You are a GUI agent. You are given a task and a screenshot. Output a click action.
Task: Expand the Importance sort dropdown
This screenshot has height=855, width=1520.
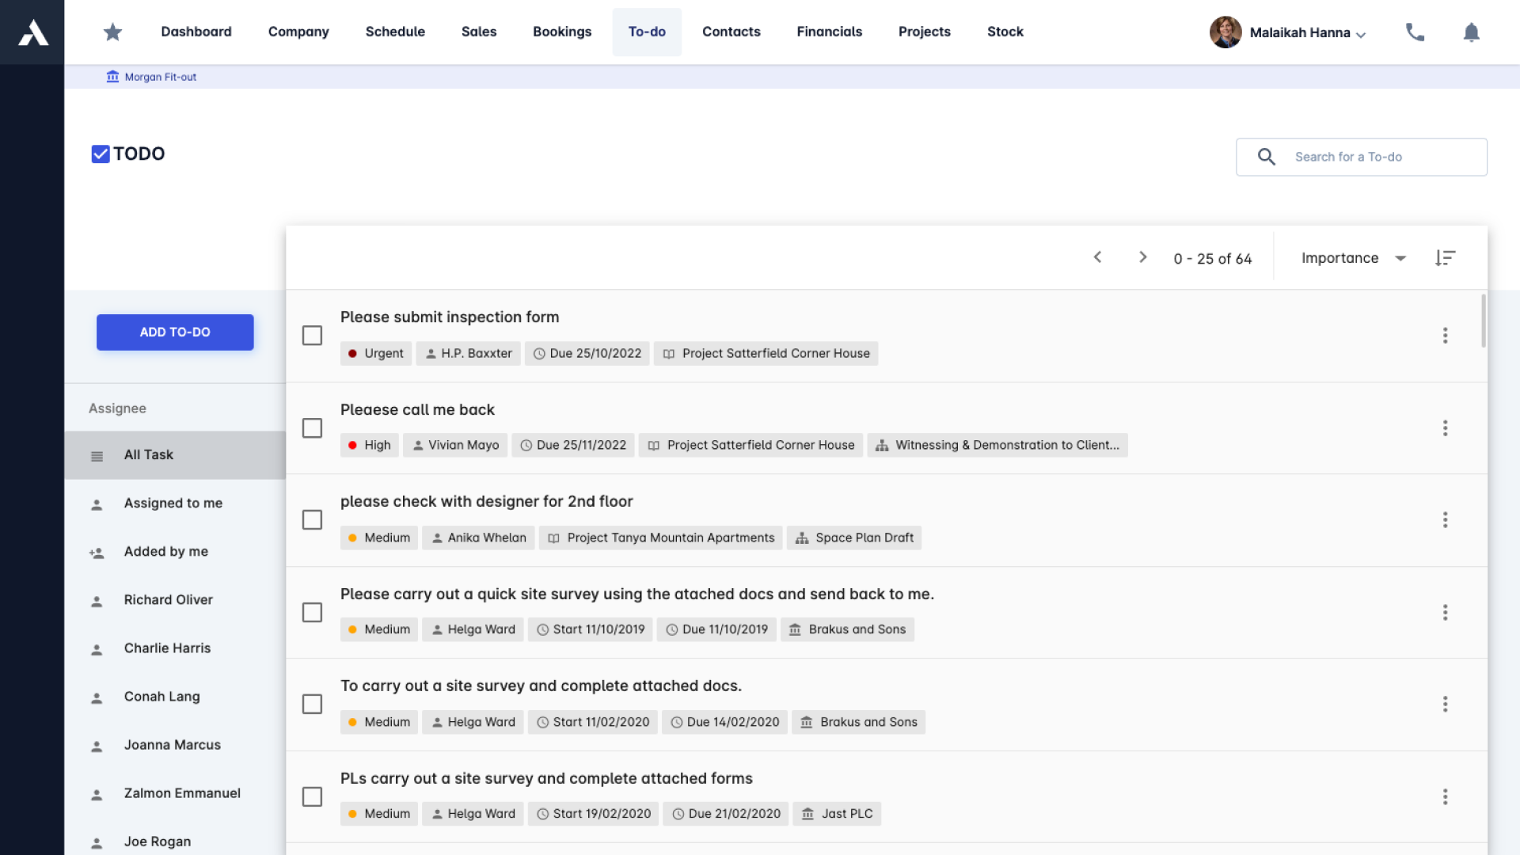[x=1354, y=258]
